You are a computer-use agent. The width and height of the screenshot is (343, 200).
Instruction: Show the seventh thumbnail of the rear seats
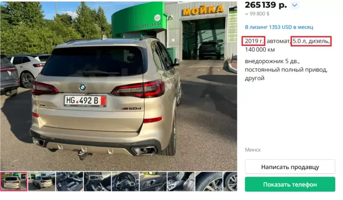(x=181, y=181)
